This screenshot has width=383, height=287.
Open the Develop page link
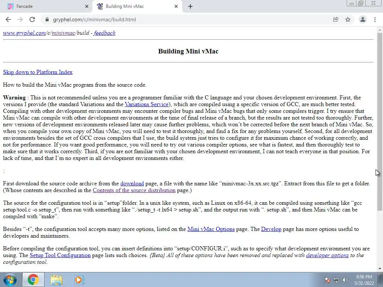click(x=271, y=229)
